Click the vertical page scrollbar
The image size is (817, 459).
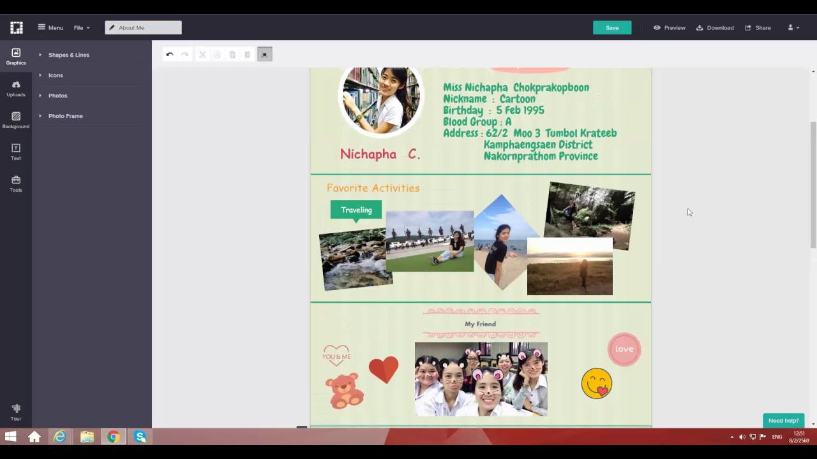pos(813,185)
